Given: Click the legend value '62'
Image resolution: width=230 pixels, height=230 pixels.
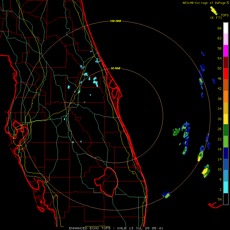Looking at the screenshot, I should 220,38.
